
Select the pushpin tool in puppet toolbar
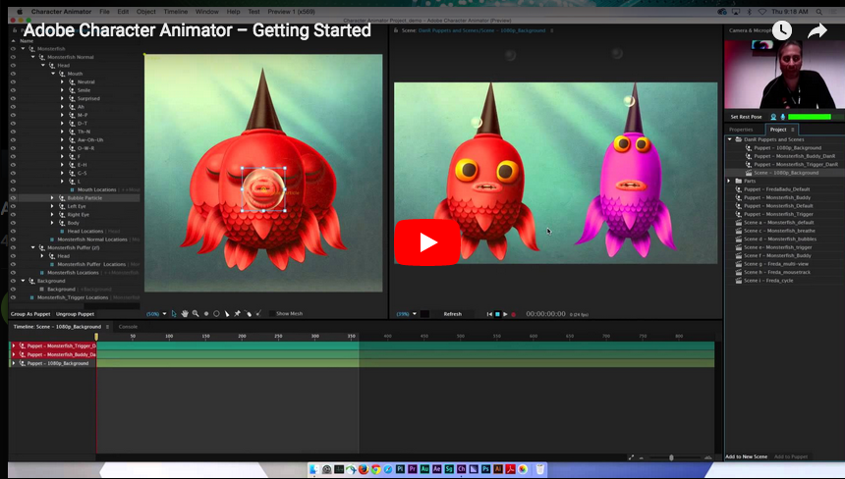237,314
